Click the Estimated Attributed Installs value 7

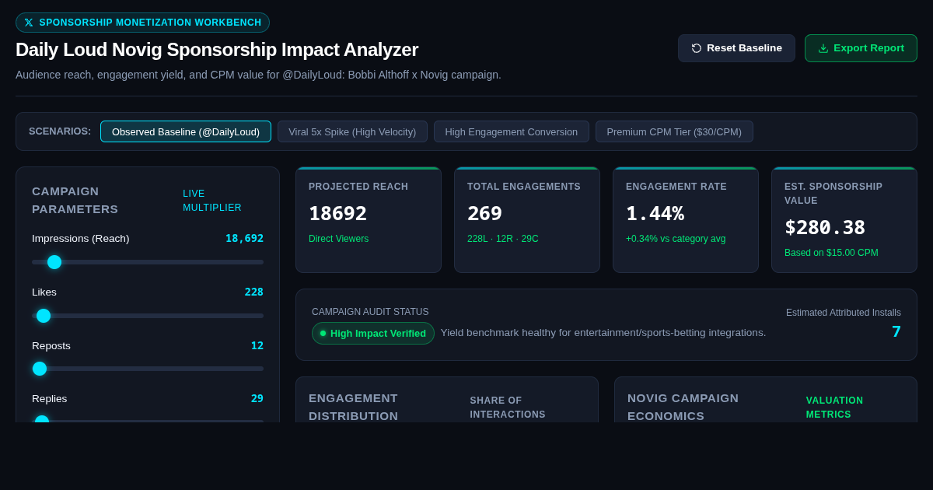[x=896, y=331]
